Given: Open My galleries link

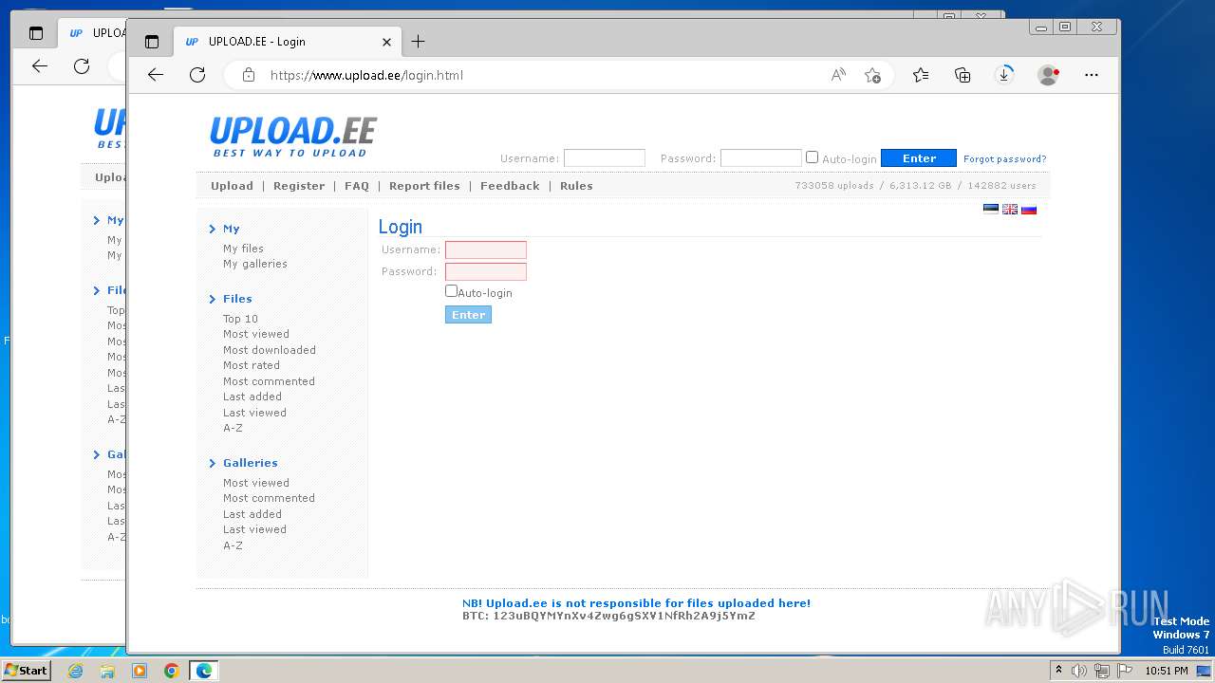Looking at the screenshot, I should point(255,264).
